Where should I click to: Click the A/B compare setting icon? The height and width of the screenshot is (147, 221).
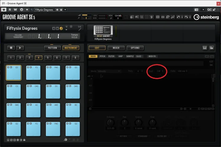[22, 9]
